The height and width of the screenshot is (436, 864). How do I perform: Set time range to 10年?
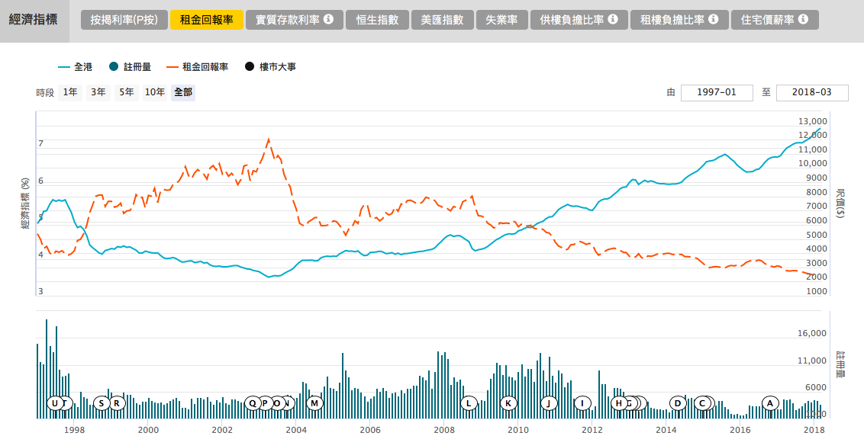click(x=155, y=92)
